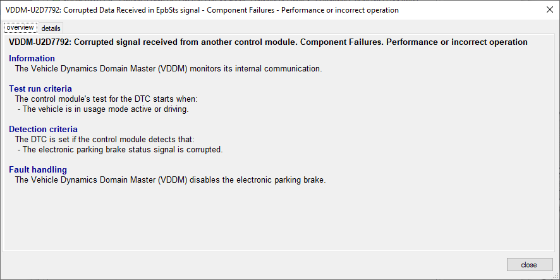560x280 pixels.
Task: Select the overview tab
Action: point(20,28)
